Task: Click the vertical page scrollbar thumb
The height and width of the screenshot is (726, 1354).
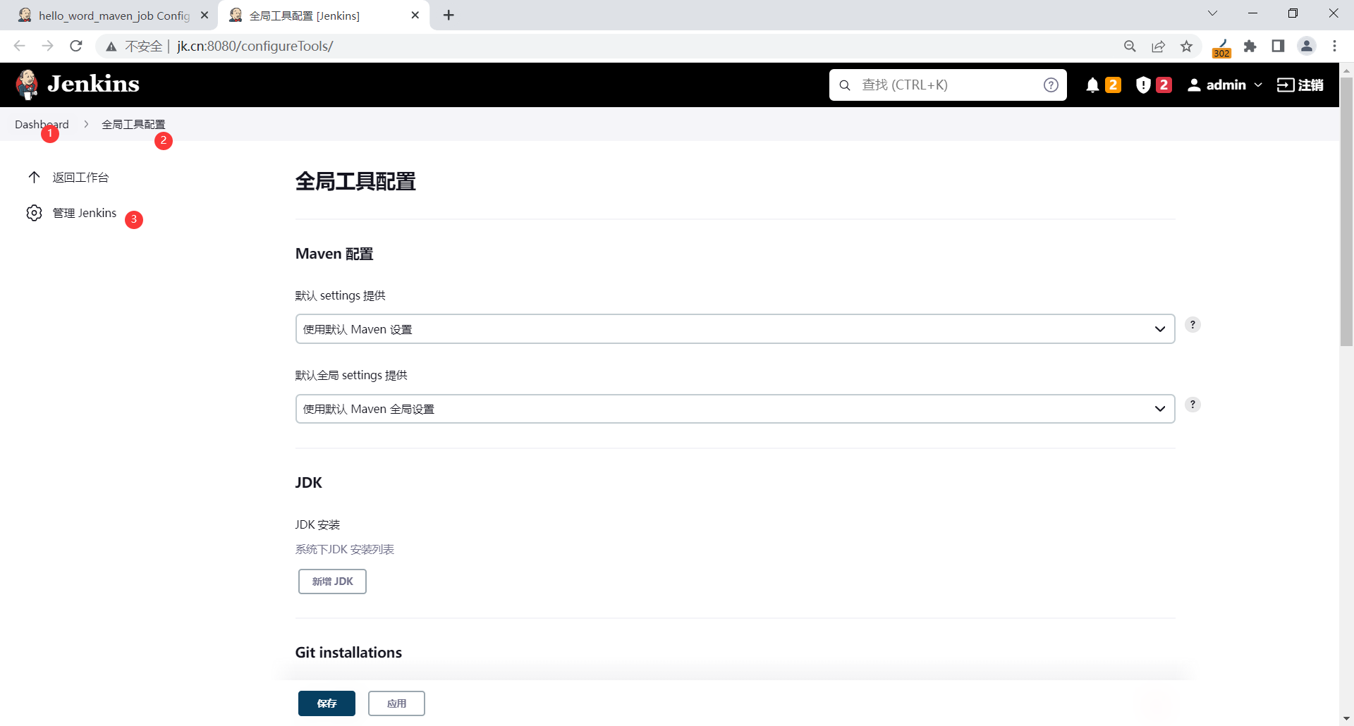Action: (x=1346, y=211)
